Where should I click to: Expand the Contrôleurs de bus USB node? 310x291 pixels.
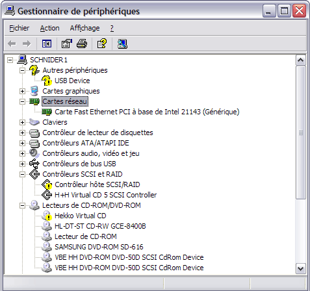pyautogui.click(x=22, y=164)
